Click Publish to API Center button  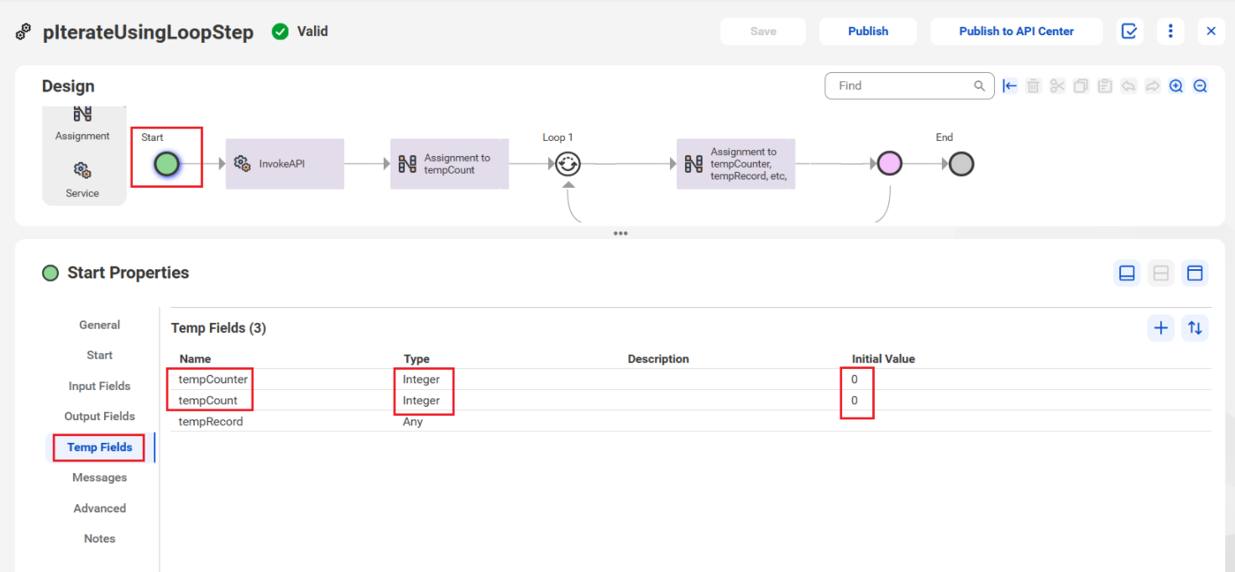point(1017,31)
